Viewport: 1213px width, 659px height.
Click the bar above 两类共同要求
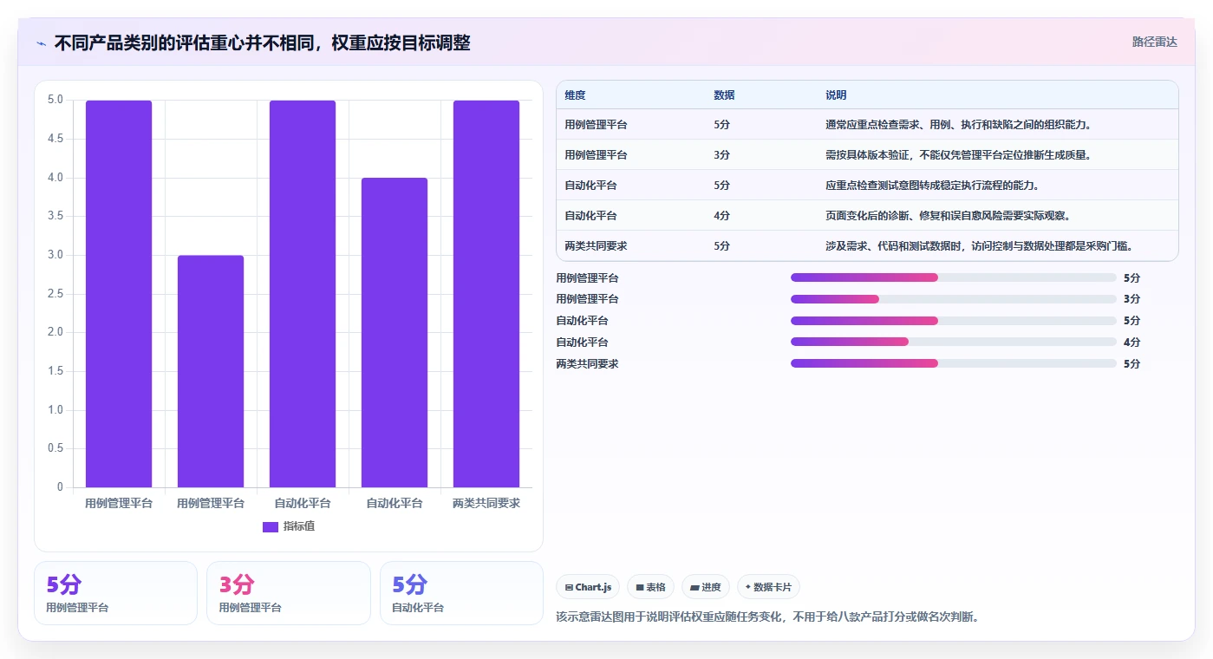coord(486,294)
